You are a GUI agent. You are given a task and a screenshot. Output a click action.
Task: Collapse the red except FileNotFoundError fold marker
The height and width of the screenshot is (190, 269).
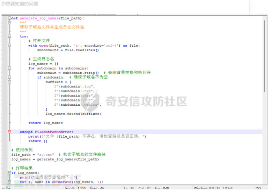[x=9, y=132]
